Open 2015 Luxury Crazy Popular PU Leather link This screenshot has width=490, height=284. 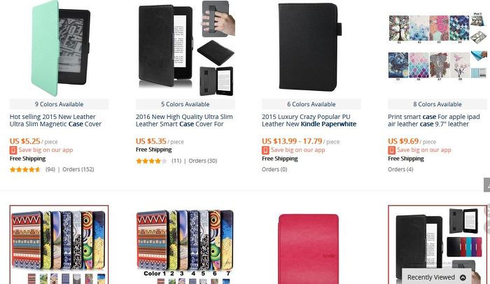[309, 120]
